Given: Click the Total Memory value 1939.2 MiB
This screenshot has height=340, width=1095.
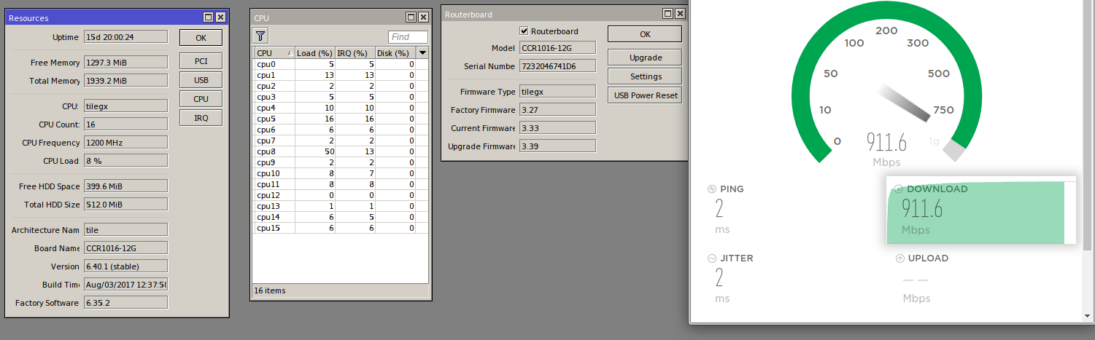Looking at the screenshot, I should [125, 81].
